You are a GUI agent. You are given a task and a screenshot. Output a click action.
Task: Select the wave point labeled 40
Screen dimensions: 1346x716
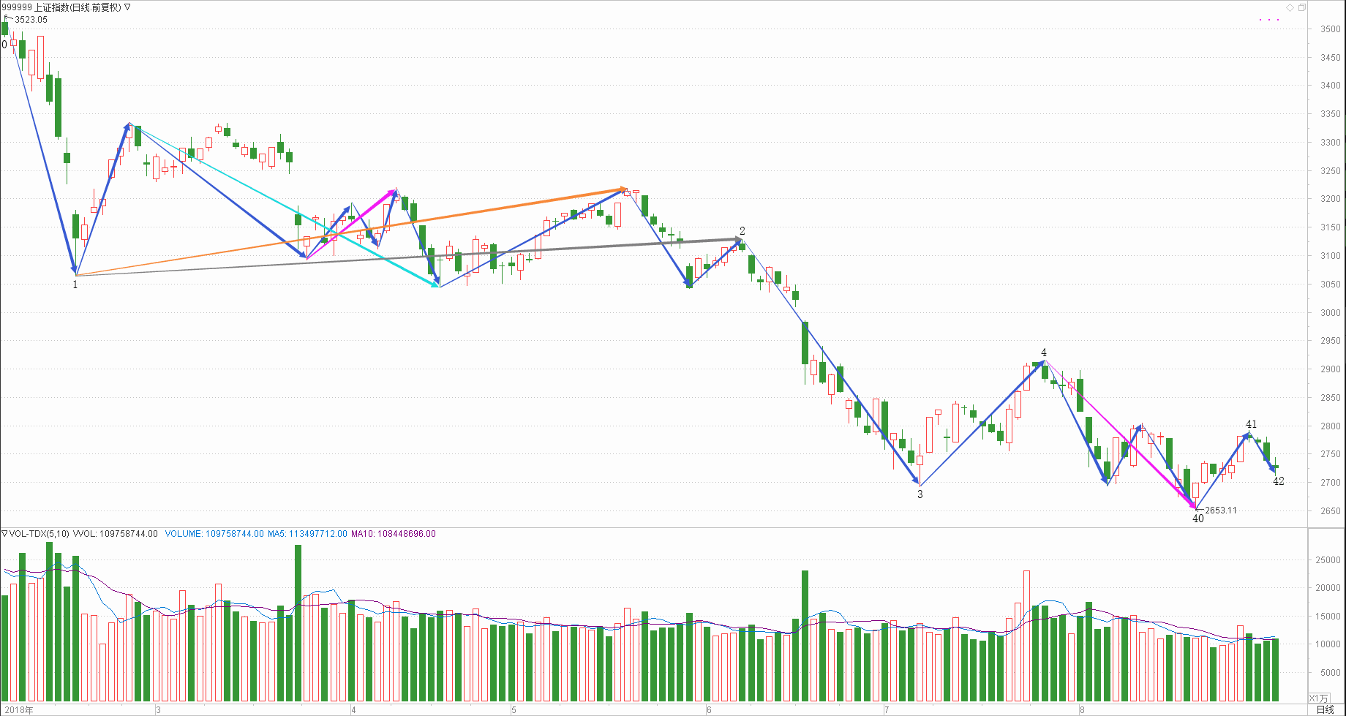tap(1198, 519)
